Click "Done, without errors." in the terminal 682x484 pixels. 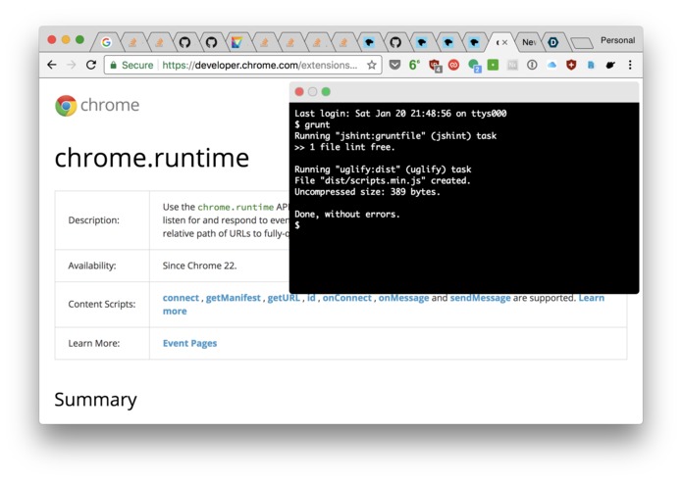(347, 214)
